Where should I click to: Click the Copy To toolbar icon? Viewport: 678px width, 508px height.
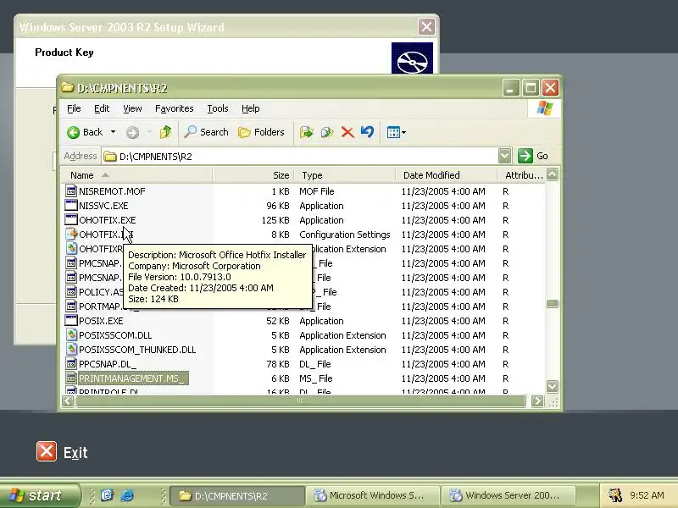[x=327, y=132]
